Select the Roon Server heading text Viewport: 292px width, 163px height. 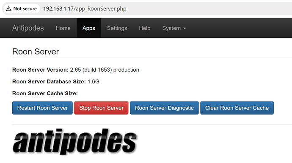tap(36, 51)
